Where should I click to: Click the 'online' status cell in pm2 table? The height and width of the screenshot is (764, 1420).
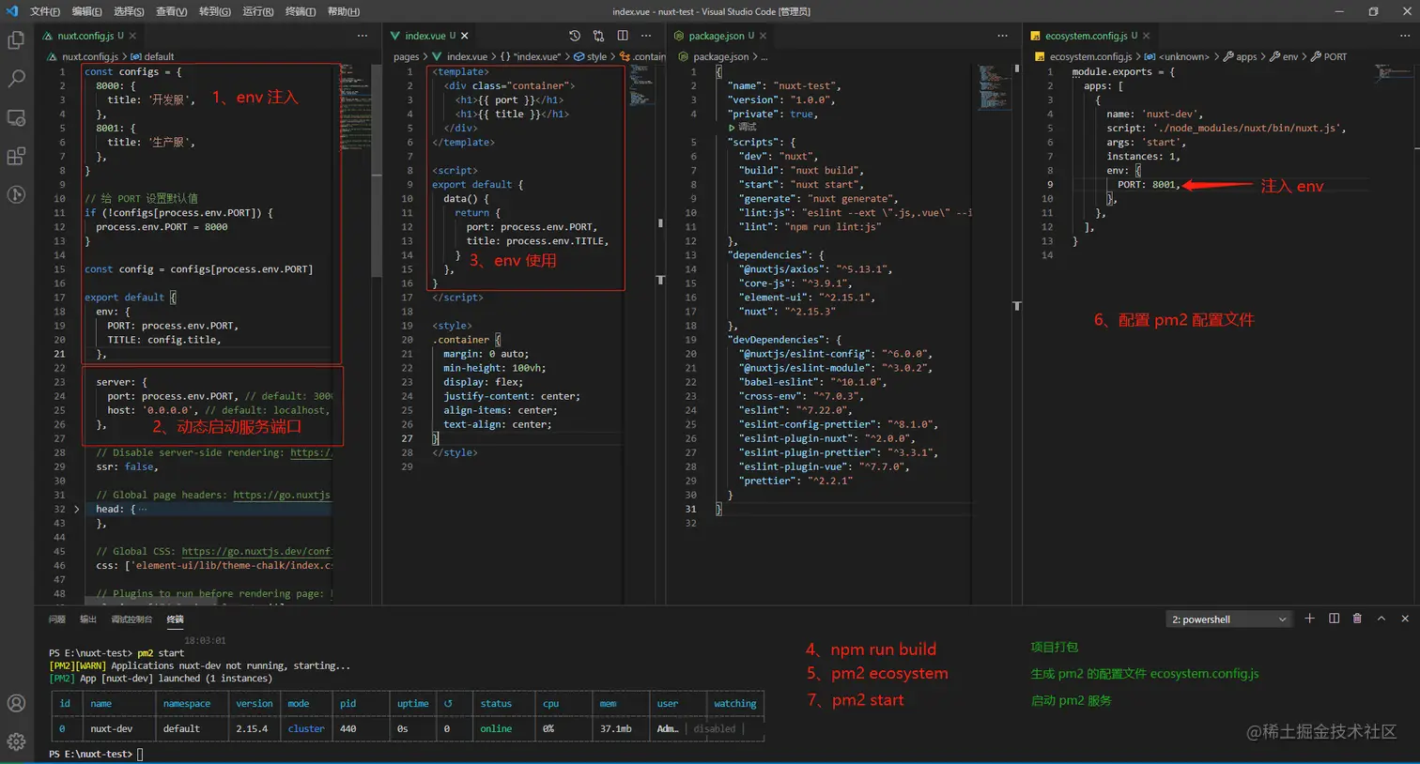tap(496, 728)
